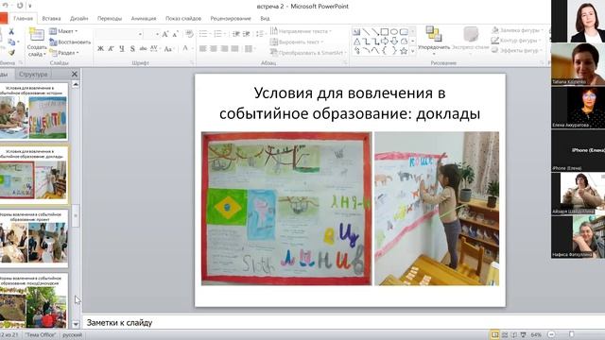Apply bold with the Ж button
Image resolution: width=605 pixels, height=340 pixels.
pyautogui.click(x=101, y=48)
